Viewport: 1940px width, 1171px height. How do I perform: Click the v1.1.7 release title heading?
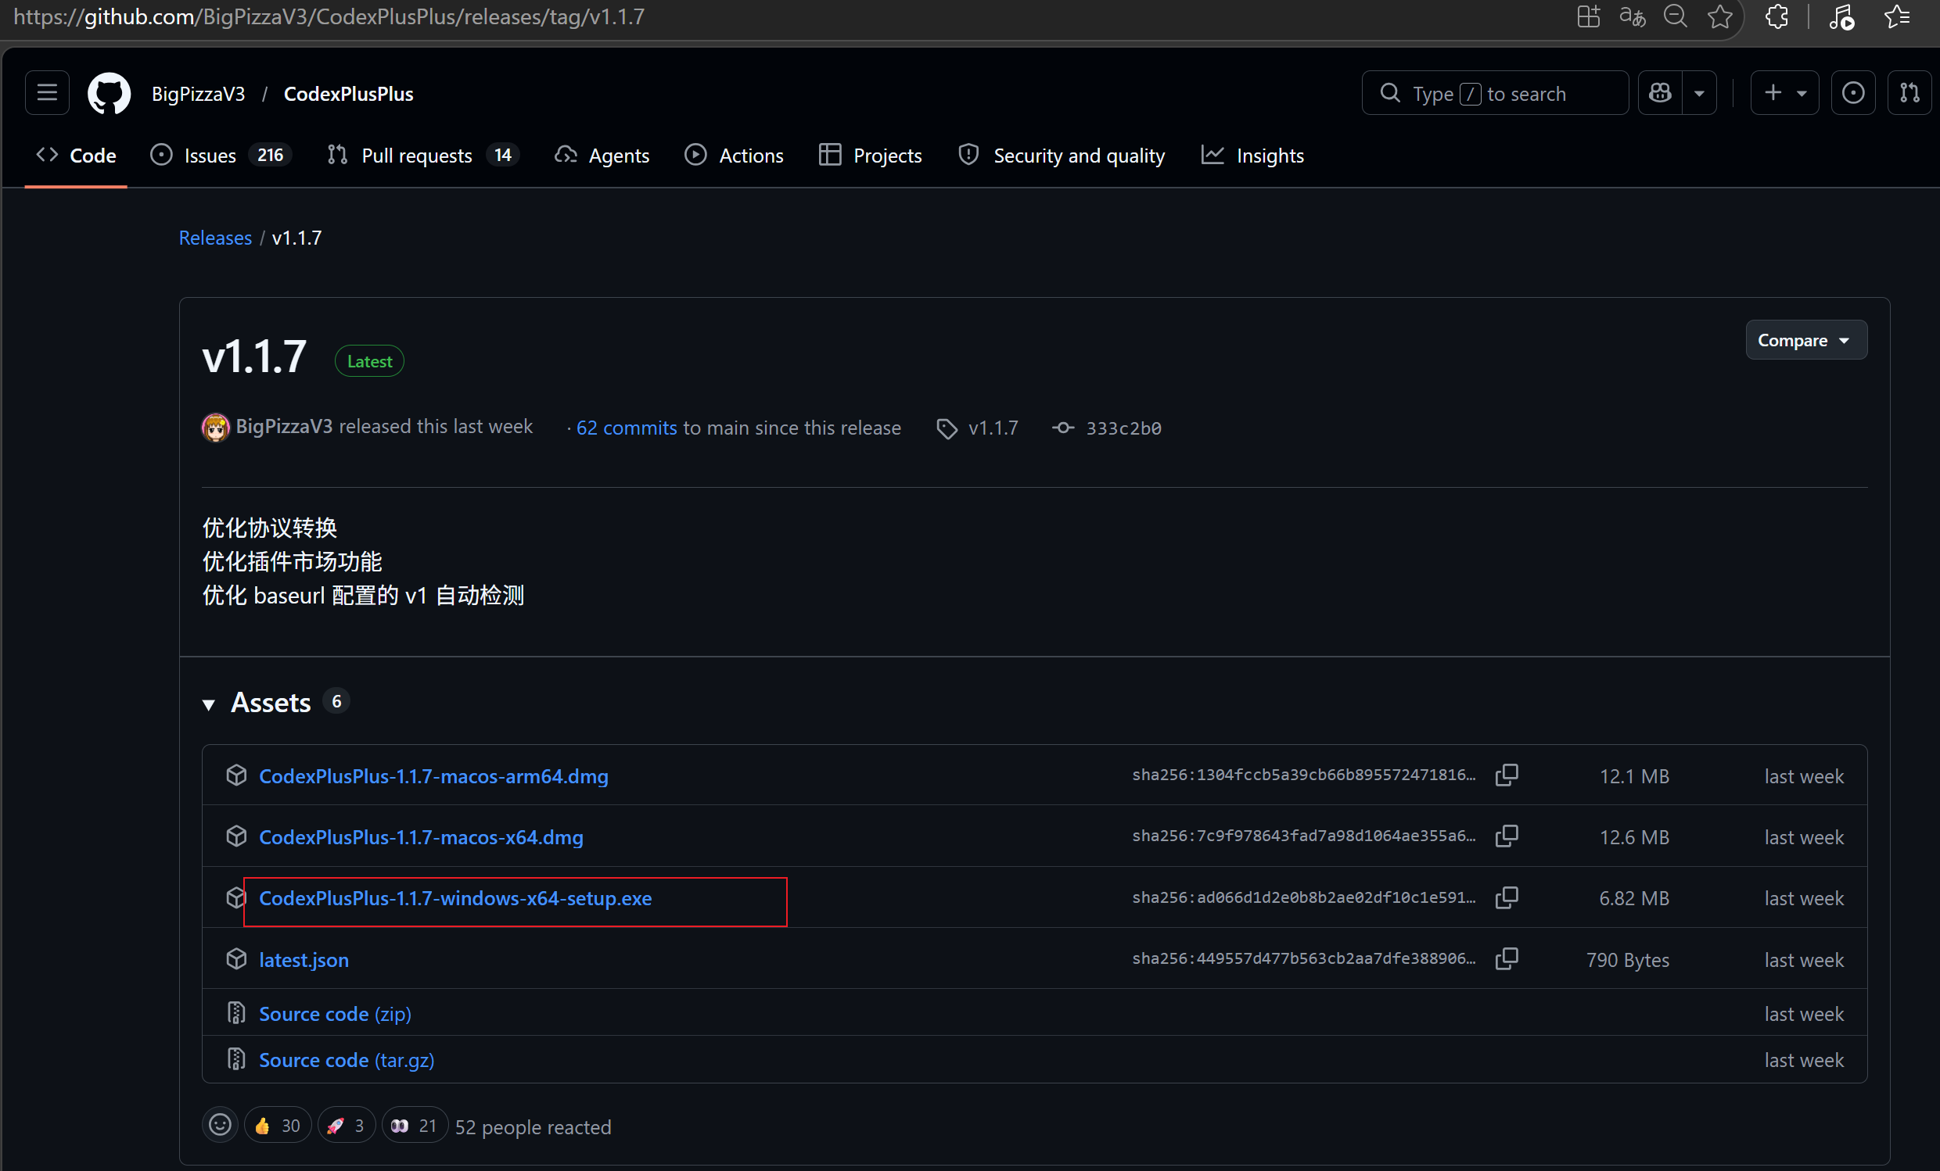[253, 356]
